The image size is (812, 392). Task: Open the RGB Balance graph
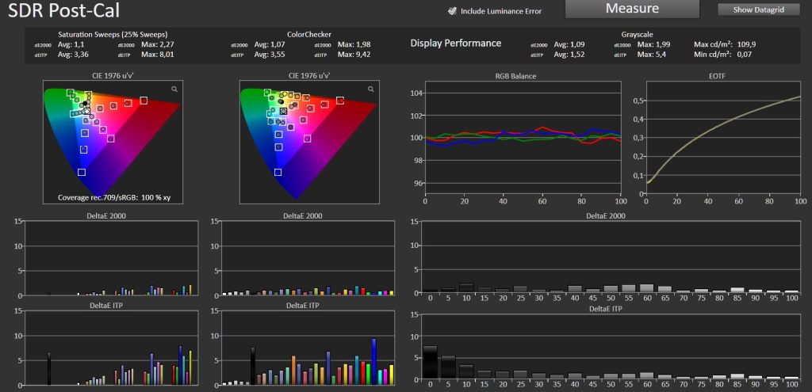523,138
